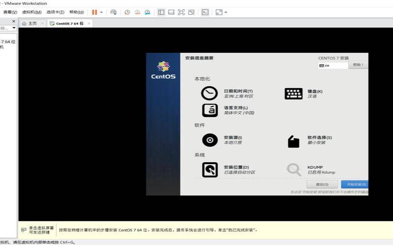Open the 帮助(H) menu
This screenshot has height=245, width=393.
77,12
